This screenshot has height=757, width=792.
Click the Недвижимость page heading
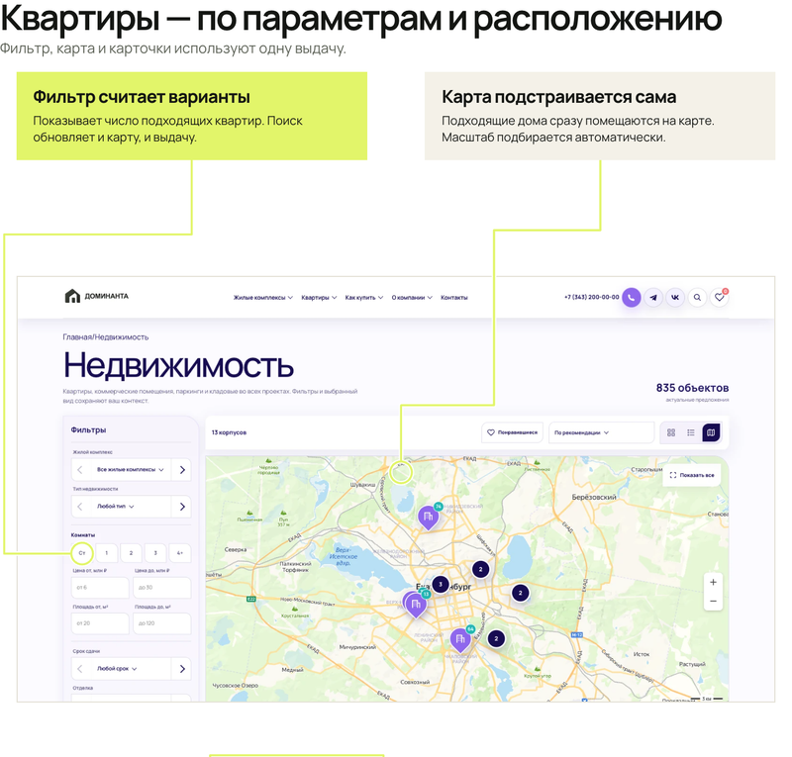178,365
